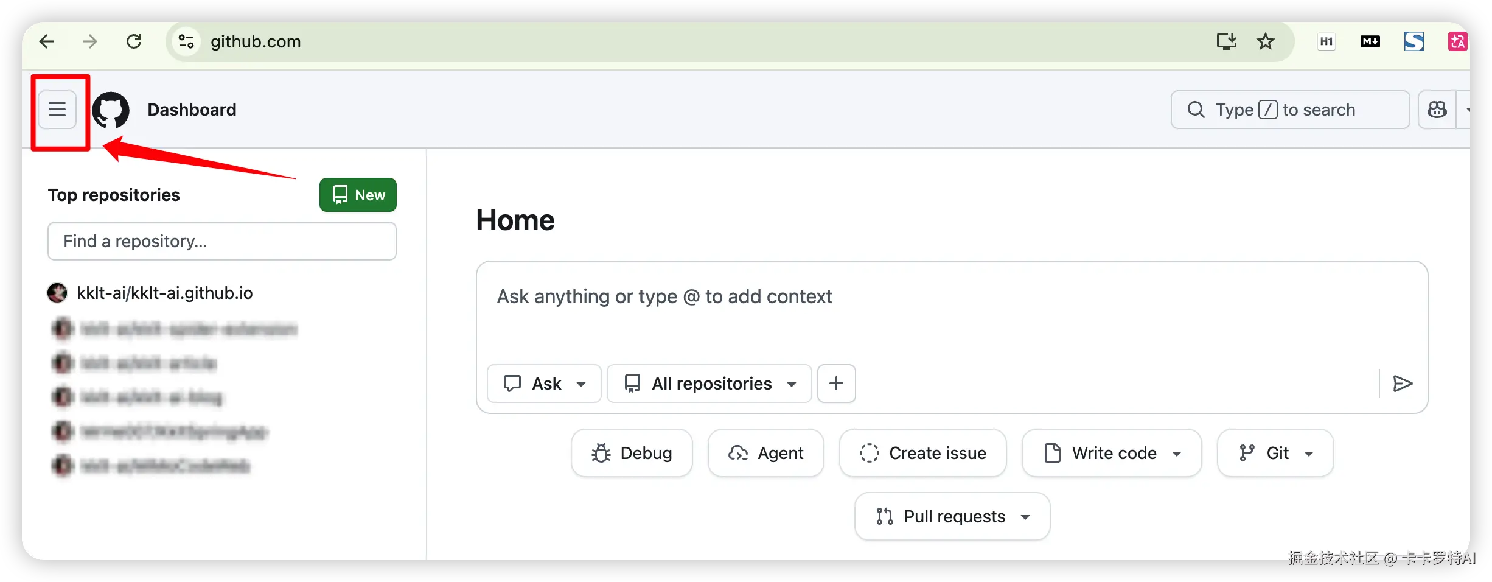Expand the Ask mode dropdown
The image size is (1492, 582).
click(544, 384)
